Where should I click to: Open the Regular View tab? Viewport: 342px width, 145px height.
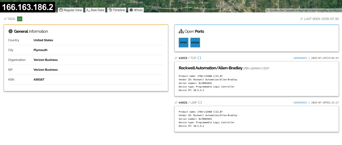[x=71, y=10]
